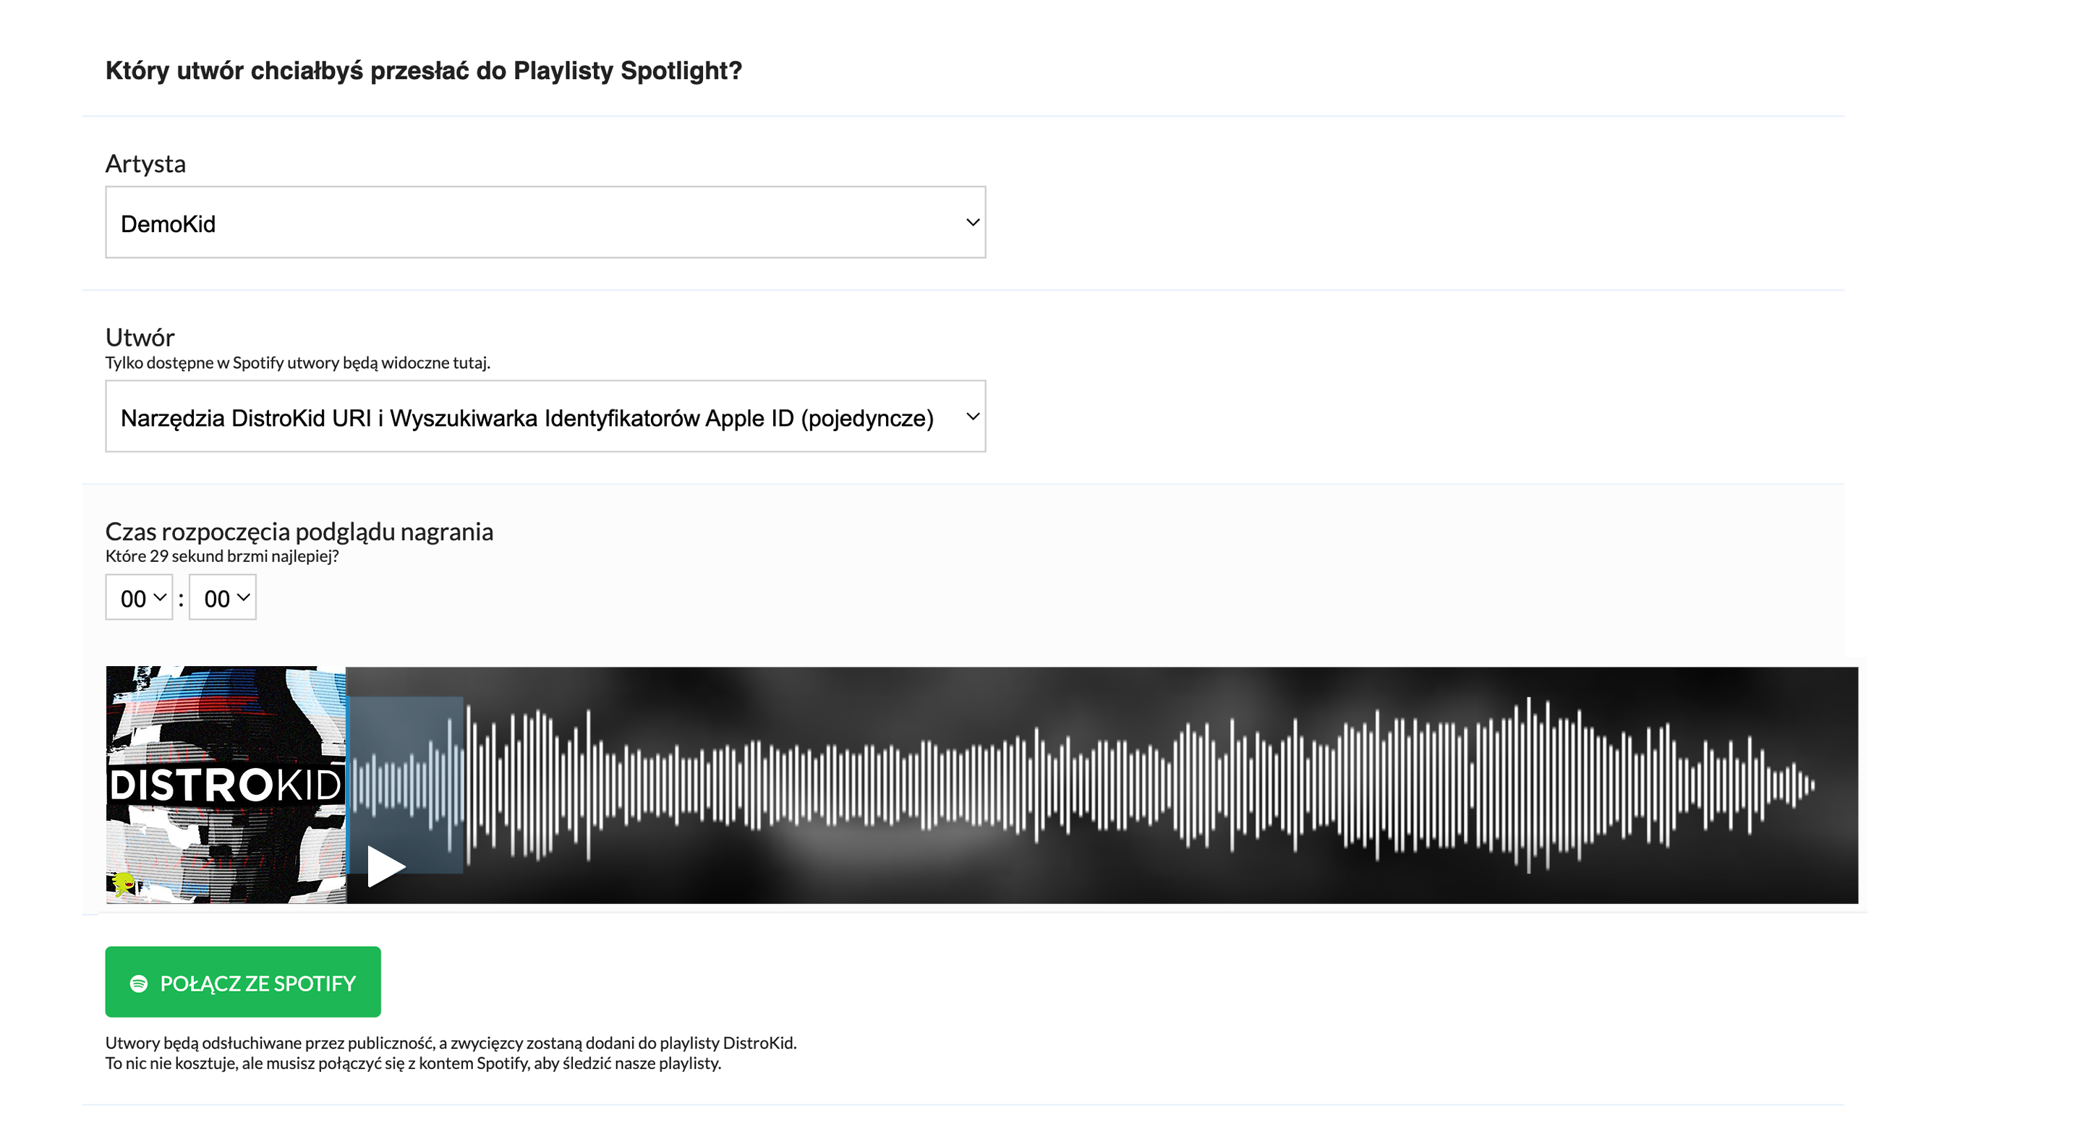The height and width of the screenshot is (1121, 2083).
Task: Click the 'Który utwór chciałbyś przesłać' heading
Action: pos(424,71)
